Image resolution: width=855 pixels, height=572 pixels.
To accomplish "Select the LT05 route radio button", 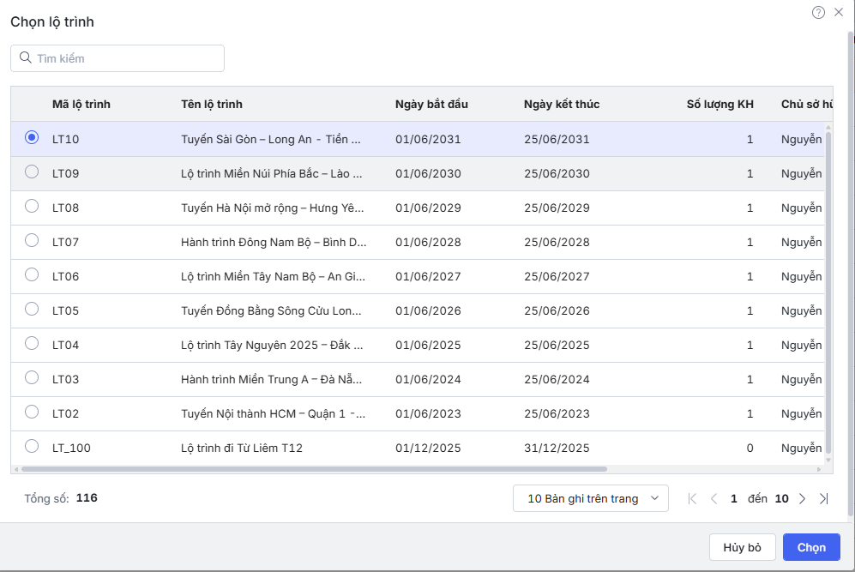I will point(32,309).
